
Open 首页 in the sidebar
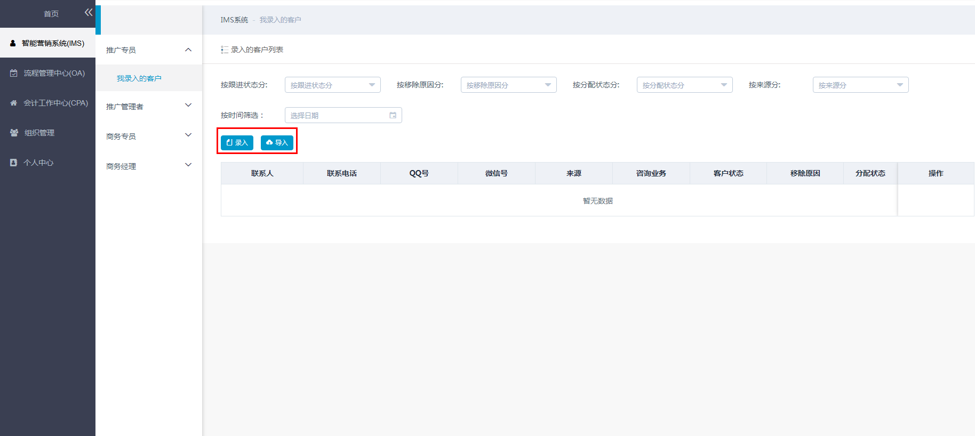[51, 14]
